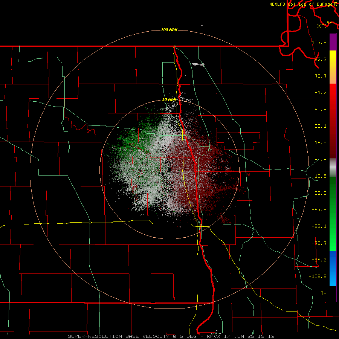Viewport: 339px width, 339px height.
Task: Pick the gray near-zero segment of the color bar
Action: (x=333, y=168)
